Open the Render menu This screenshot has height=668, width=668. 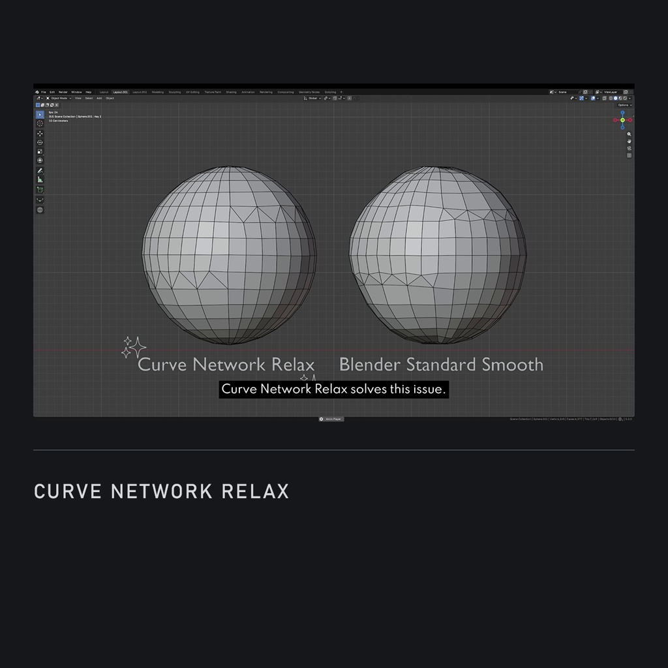coord(63,92)
